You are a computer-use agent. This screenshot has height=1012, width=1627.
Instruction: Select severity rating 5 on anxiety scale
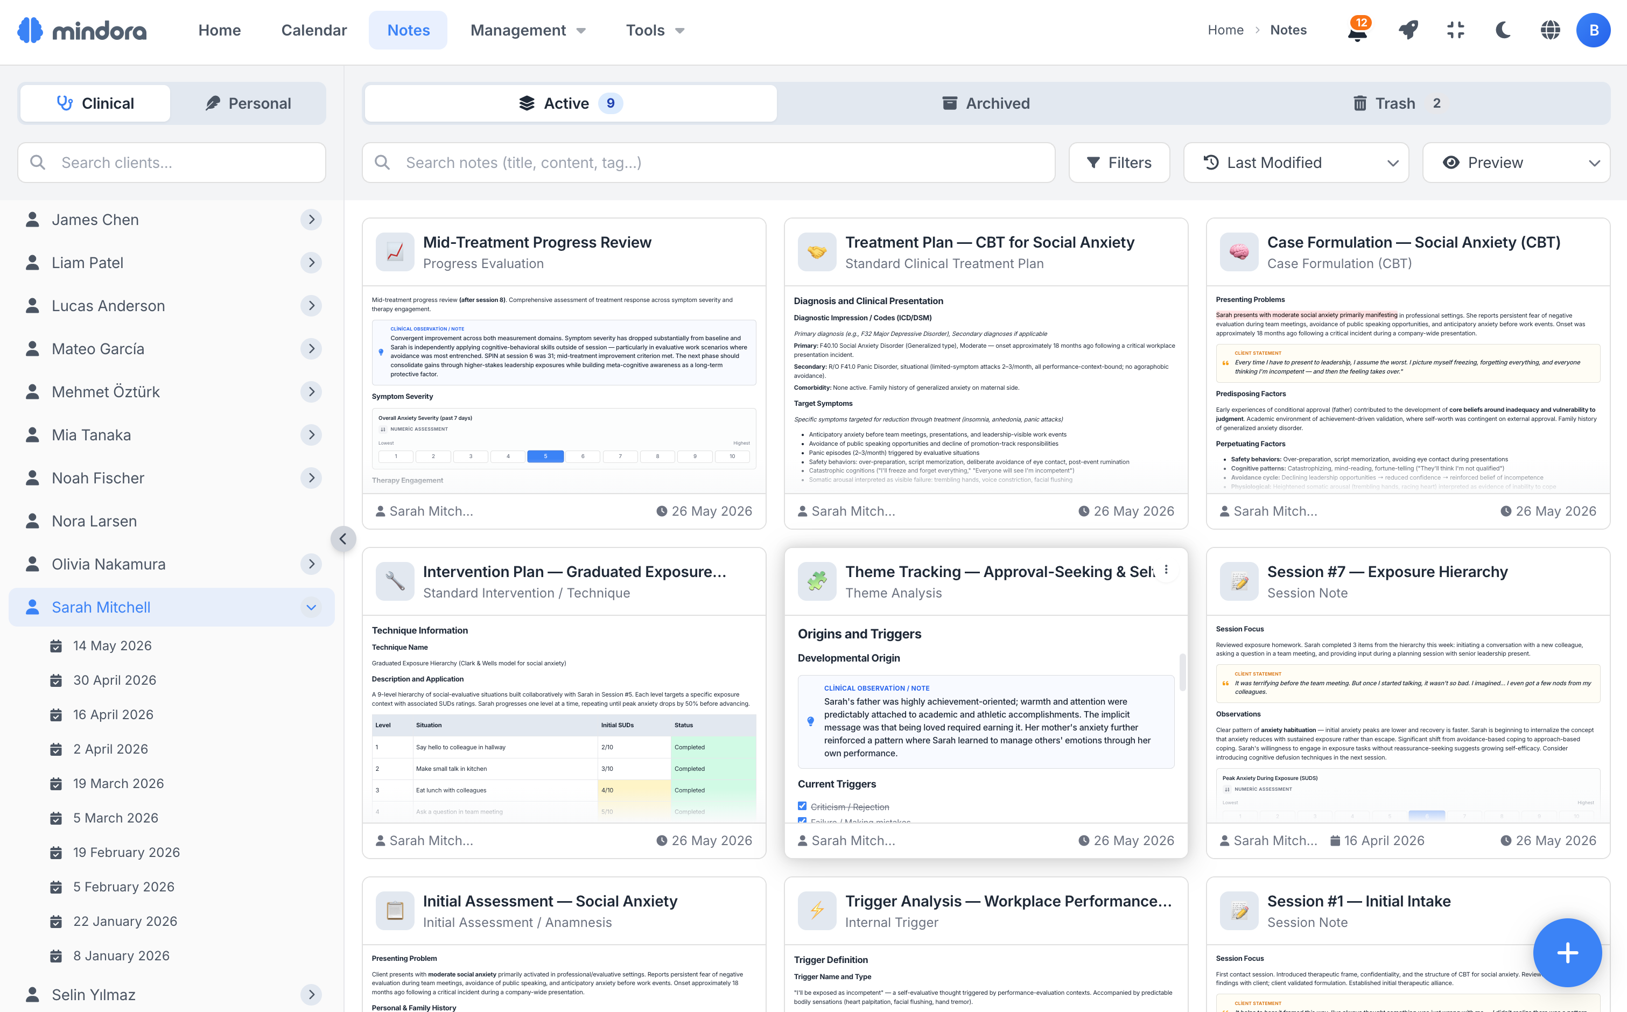[x=545, y=456]
